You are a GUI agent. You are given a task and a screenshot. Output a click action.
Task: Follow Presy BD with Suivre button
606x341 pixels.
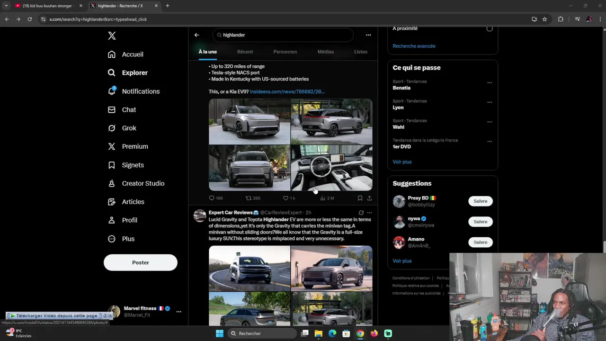(480, 201)
